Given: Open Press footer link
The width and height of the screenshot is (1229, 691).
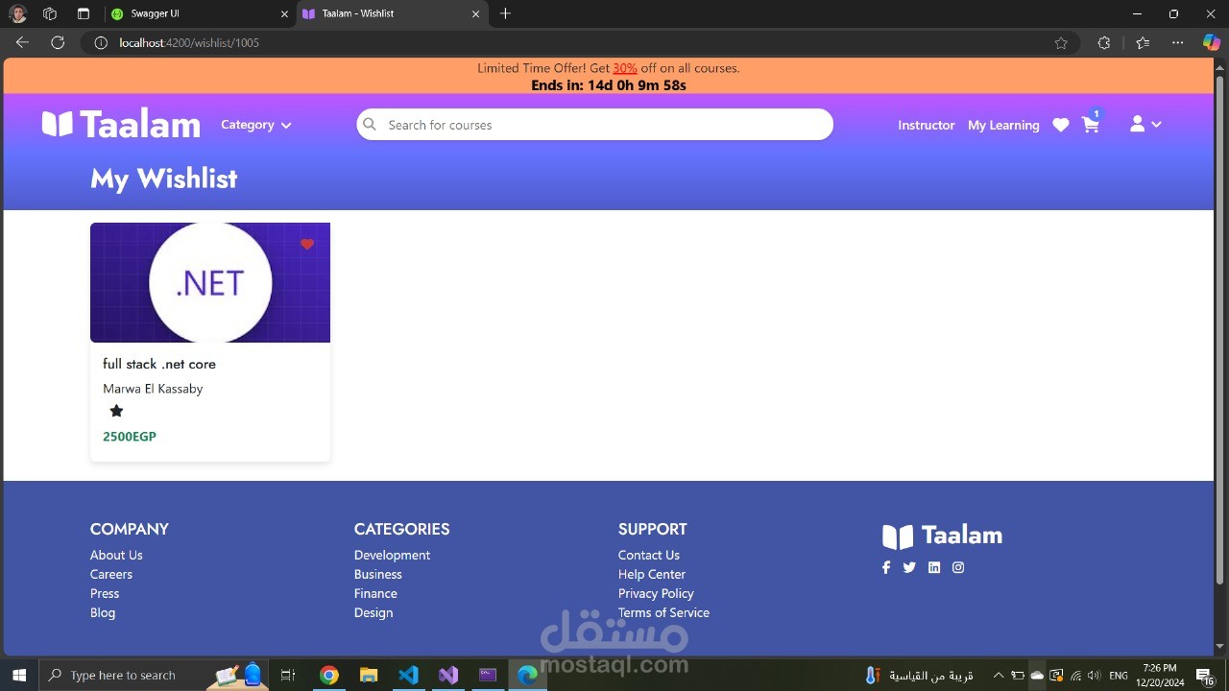Looking at the screenshot, I should coord(105,593).
